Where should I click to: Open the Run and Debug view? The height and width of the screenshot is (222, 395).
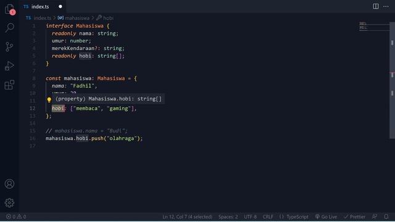[9, 66]
